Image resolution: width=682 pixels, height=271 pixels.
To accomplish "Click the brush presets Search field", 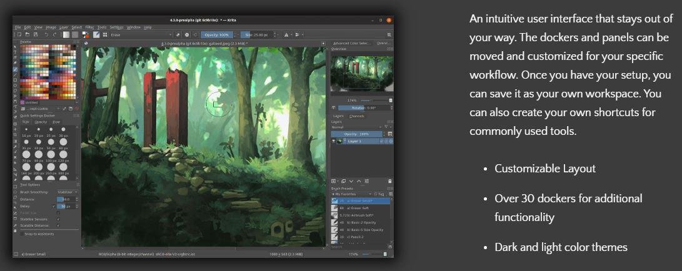I will [359, 247].
